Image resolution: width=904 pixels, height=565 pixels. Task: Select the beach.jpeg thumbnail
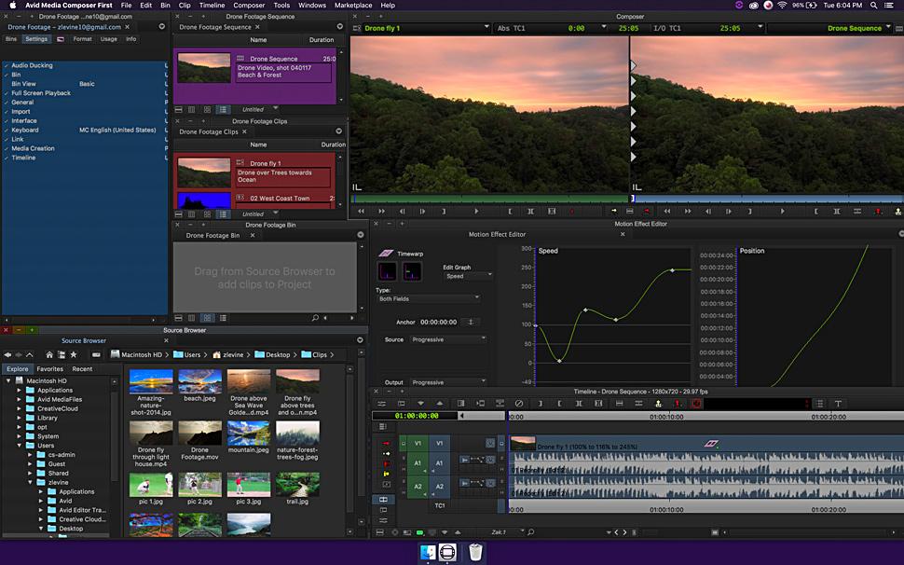200,381
